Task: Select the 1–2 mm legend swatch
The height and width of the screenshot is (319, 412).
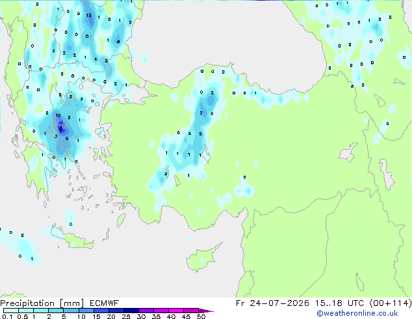Action: 41,311
